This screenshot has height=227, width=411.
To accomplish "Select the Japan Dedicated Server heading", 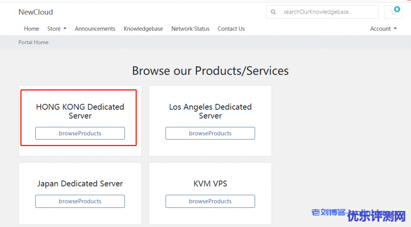I will pos(80,184).
